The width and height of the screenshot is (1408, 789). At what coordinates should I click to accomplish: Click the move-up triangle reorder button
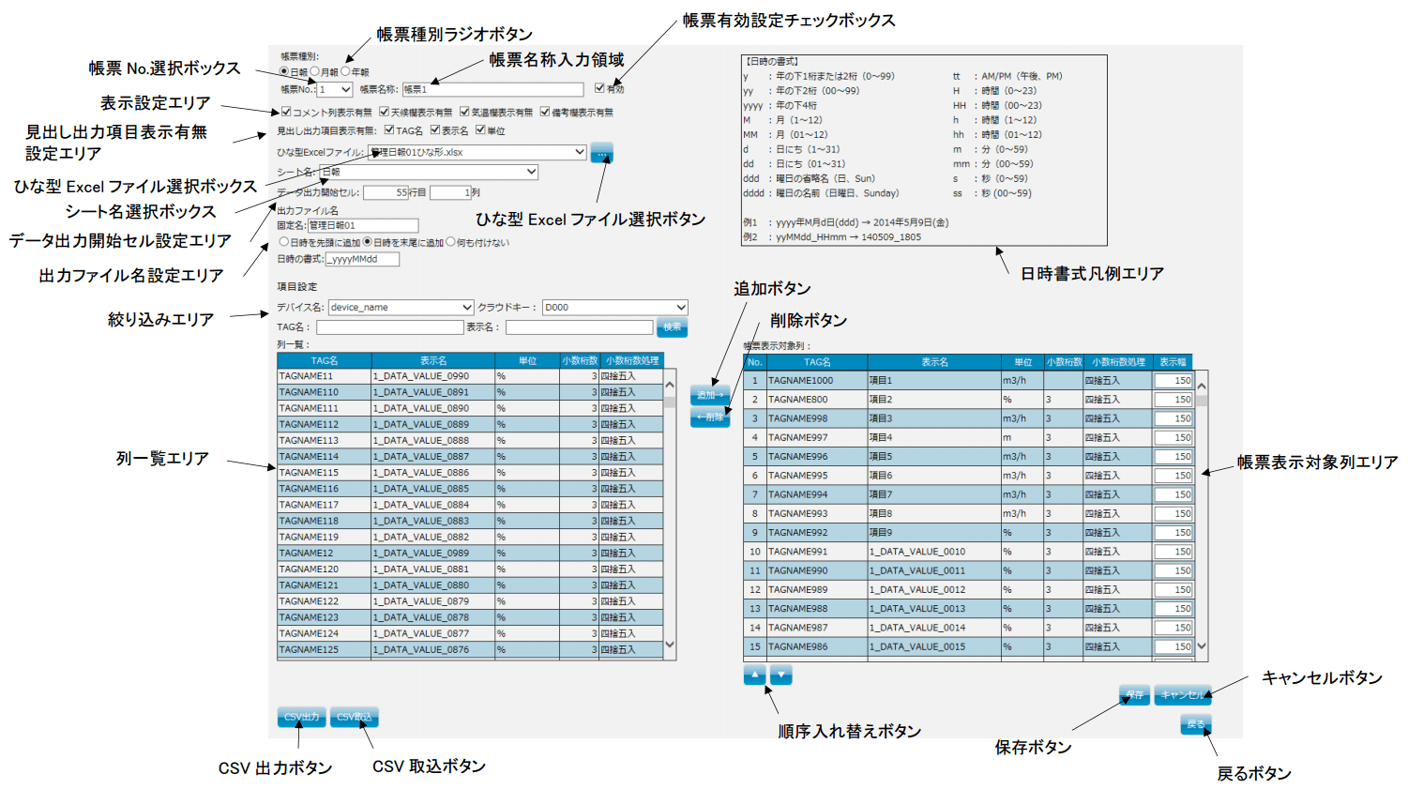(x=754, y=675)
